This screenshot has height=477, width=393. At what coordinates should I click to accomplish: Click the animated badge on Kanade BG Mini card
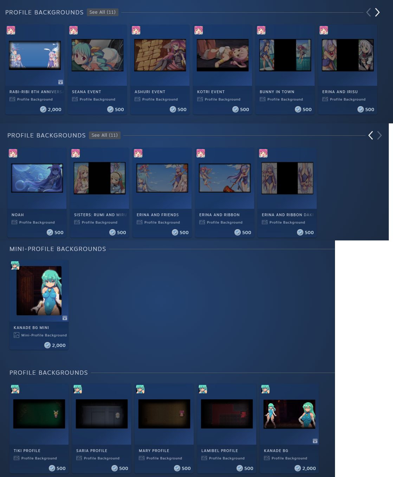pos(65,318)
